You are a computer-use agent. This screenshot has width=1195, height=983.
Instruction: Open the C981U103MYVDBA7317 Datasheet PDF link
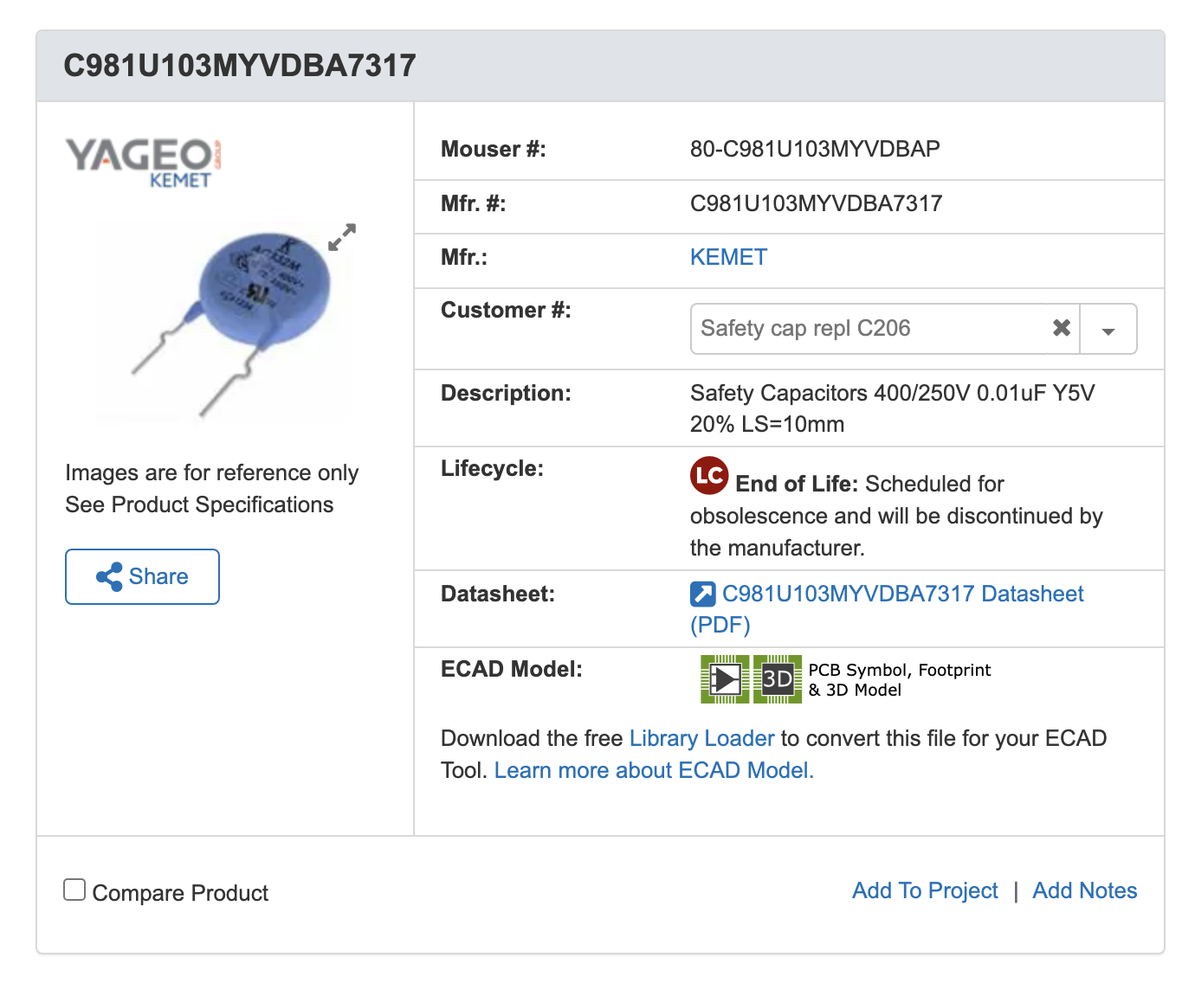coord(887,609)
